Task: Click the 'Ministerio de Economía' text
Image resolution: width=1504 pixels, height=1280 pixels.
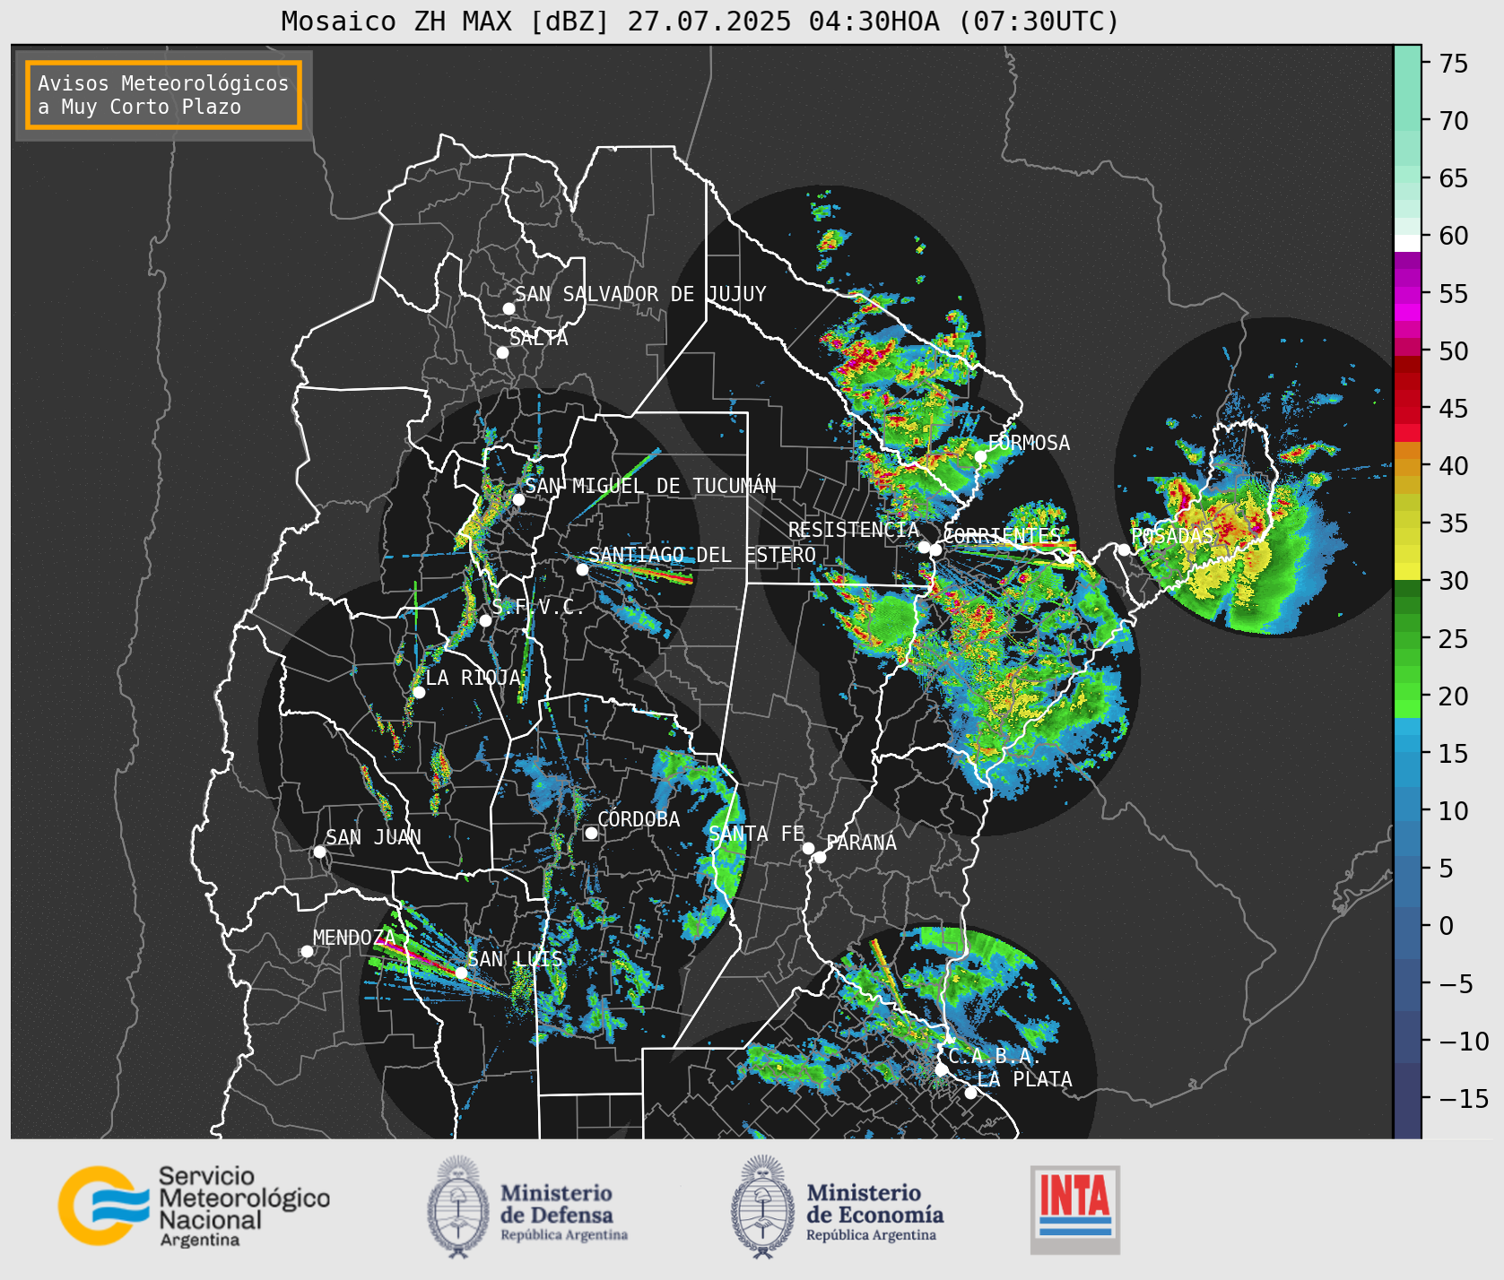Action: (x=874, y=1205)
